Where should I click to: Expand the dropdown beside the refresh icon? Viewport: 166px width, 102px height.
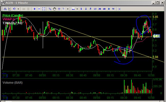18,9
